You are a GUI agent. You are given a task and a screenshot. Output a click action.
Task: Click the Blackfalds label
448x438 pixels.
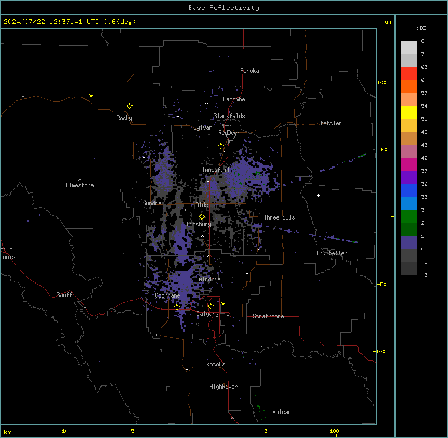pyautogui.click(x=229, y=116)
